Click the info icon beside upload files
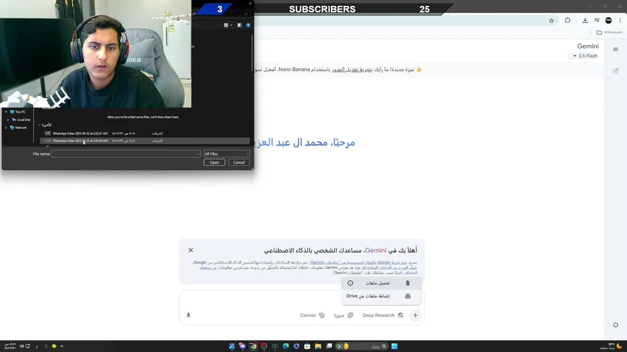This screenshot has height=352, width=627. tap(350, 283)
